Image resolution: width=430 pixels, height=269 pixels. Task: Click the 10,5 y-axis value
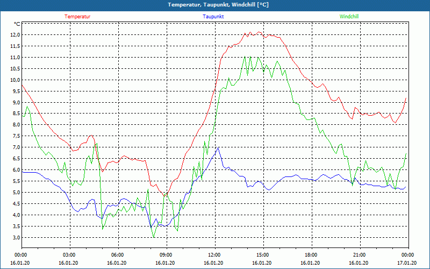point(15,69)
